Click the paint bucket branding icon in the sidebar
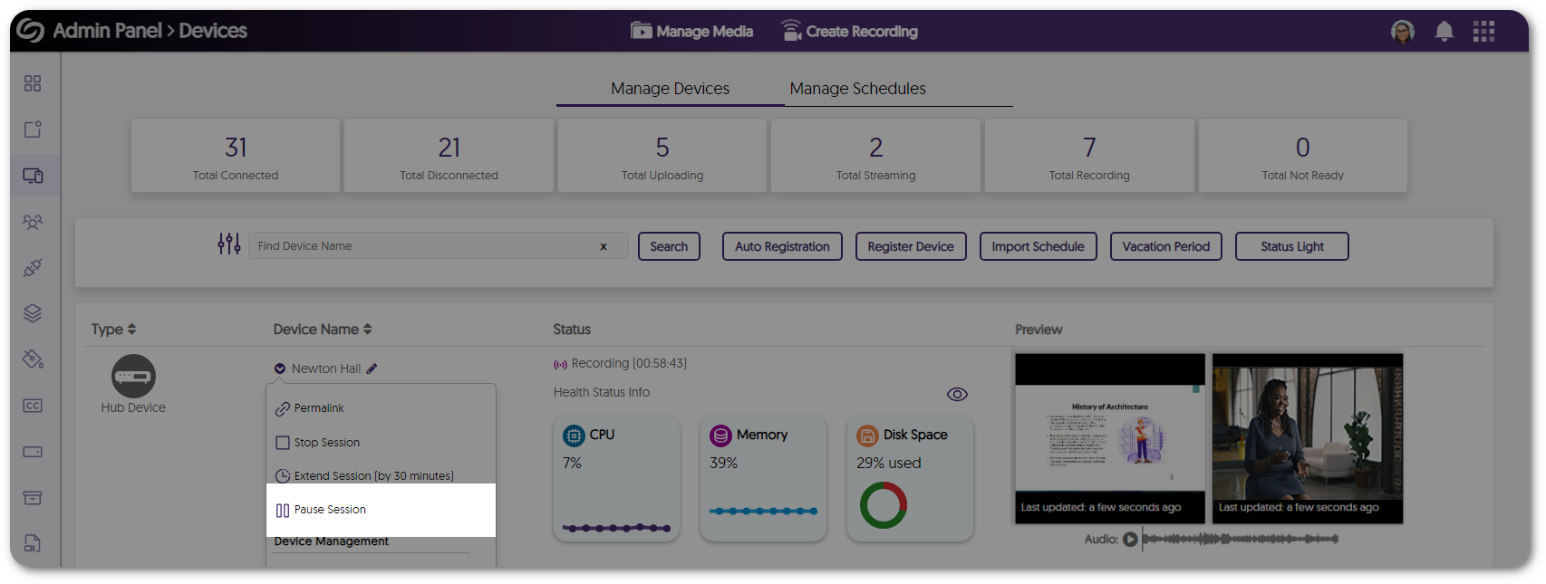 pos(33,359)
